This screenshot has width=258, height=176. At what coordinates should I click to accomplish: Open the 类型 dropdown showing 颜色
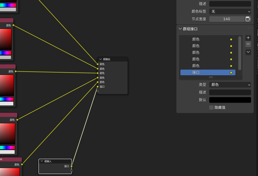click(230, 85)
